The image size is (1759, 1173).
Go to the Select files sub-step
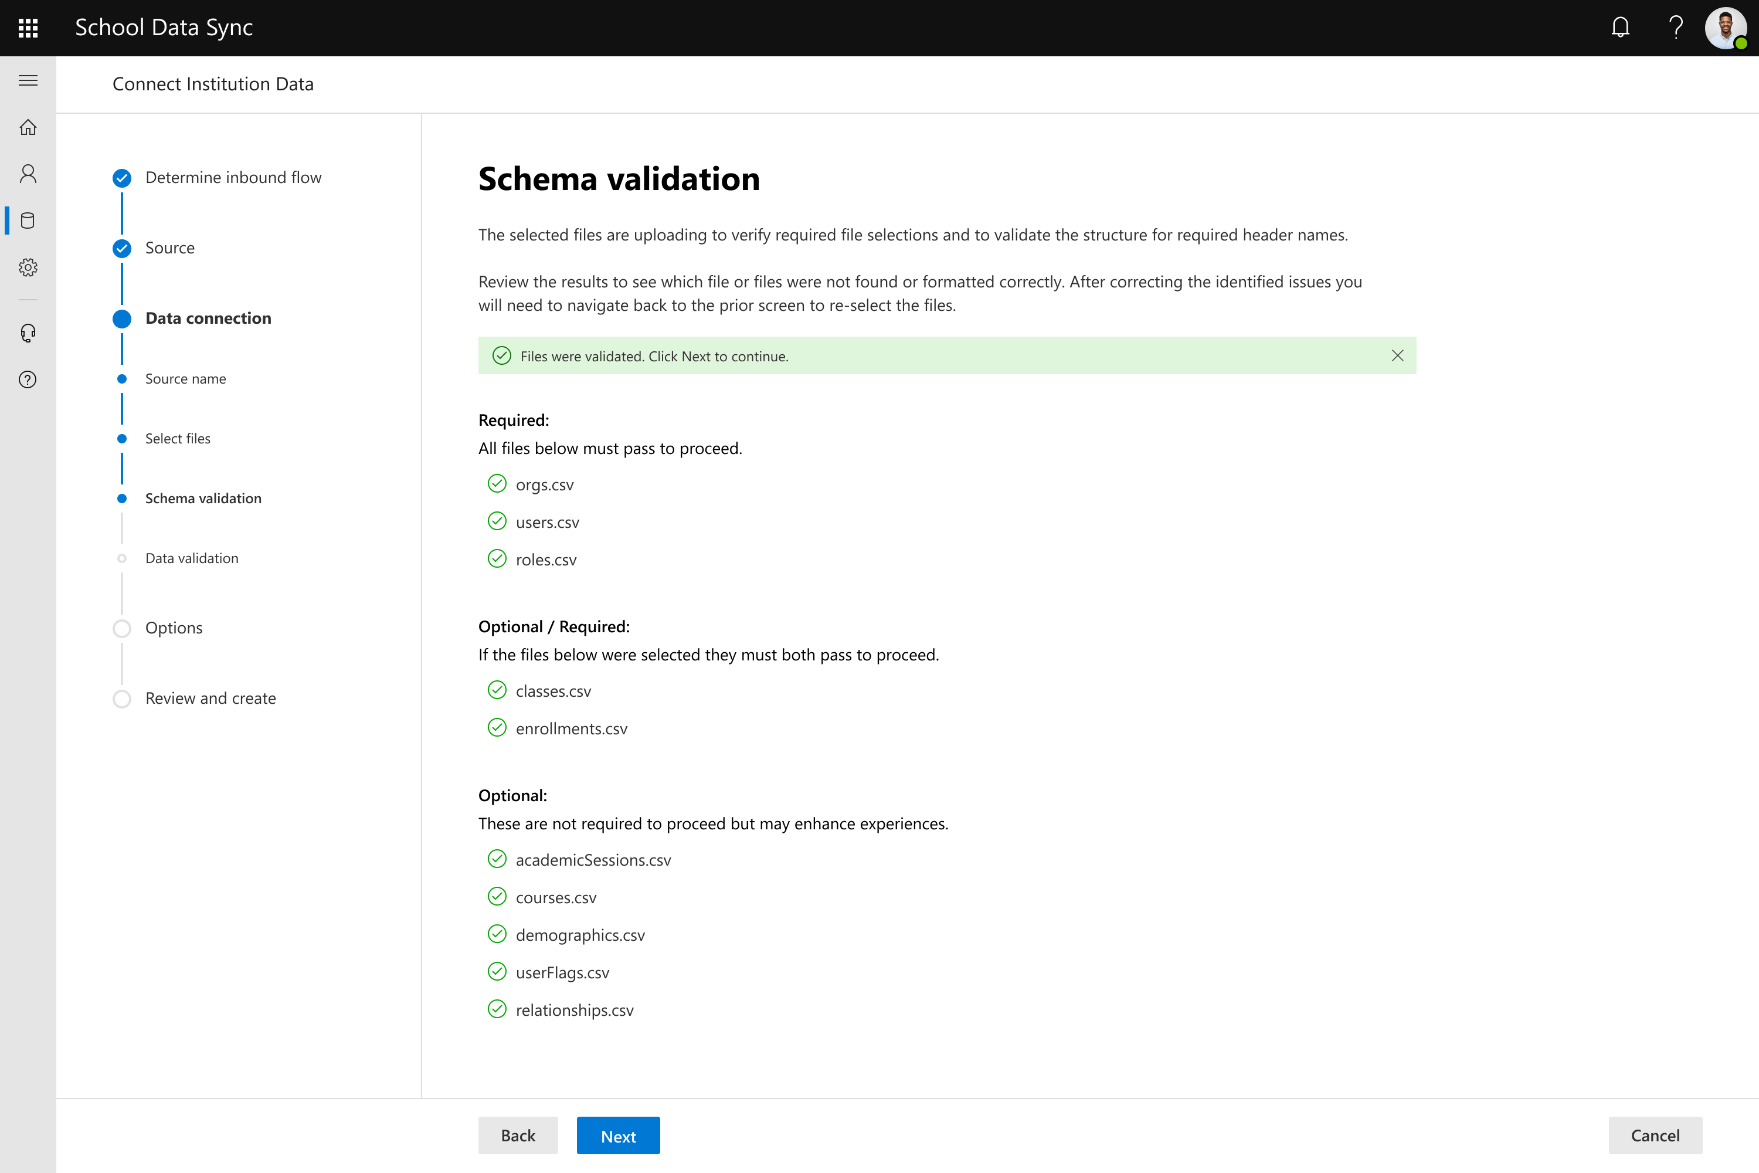tap(178, 438)
